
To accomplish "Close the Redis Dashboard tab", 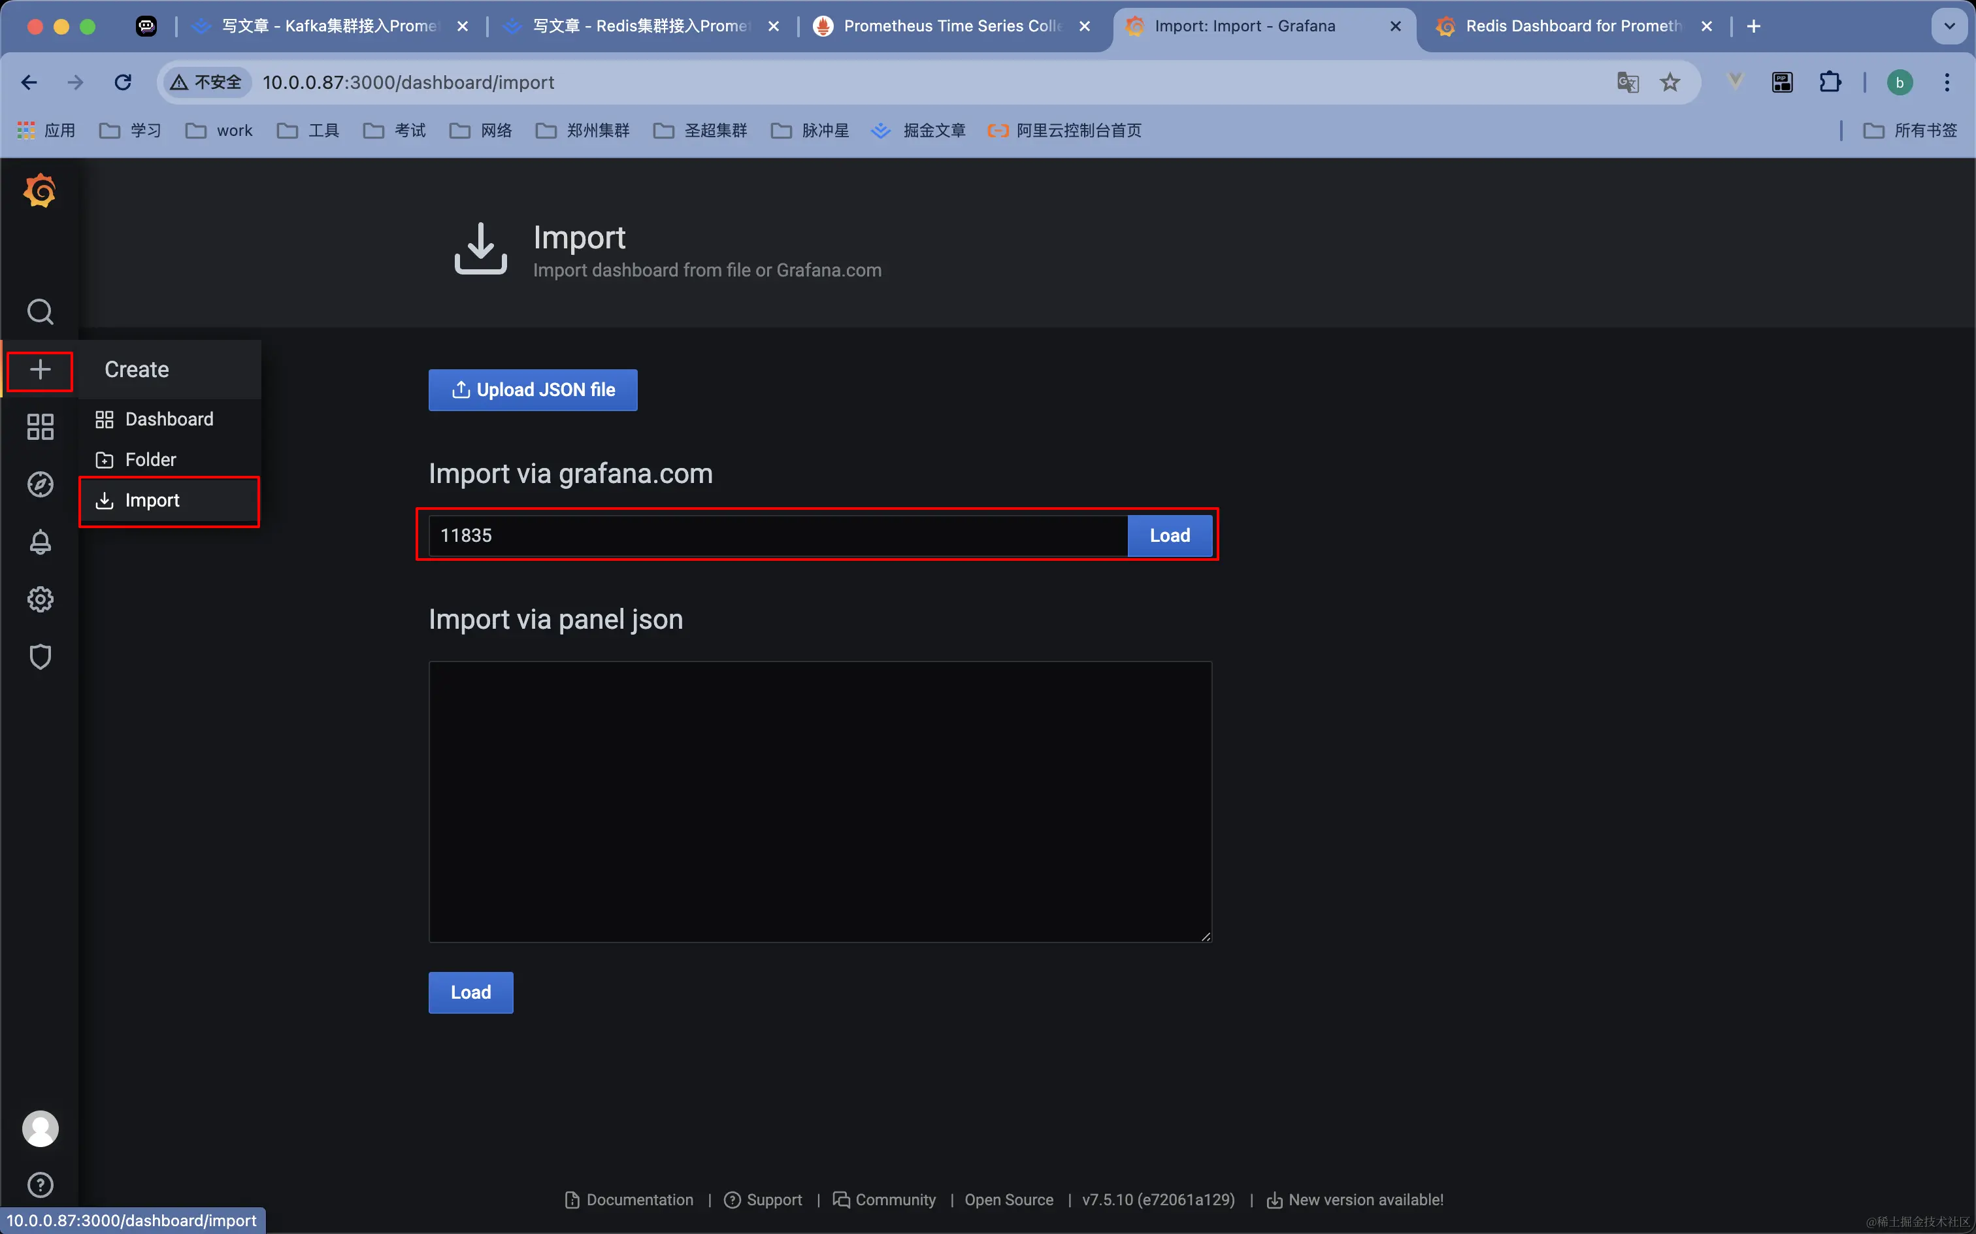I will [x=1706, y=26].
